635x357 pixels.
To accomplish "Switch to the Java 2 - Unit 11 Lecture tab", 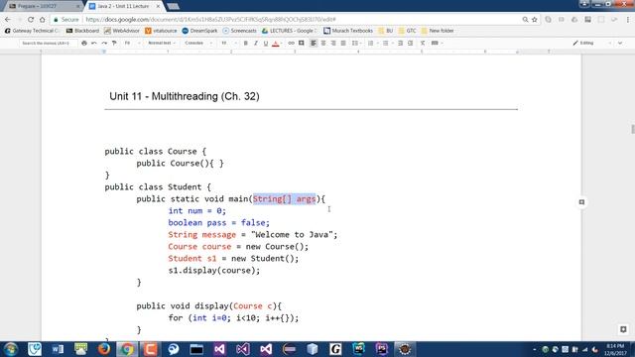I will pos(123,6).
